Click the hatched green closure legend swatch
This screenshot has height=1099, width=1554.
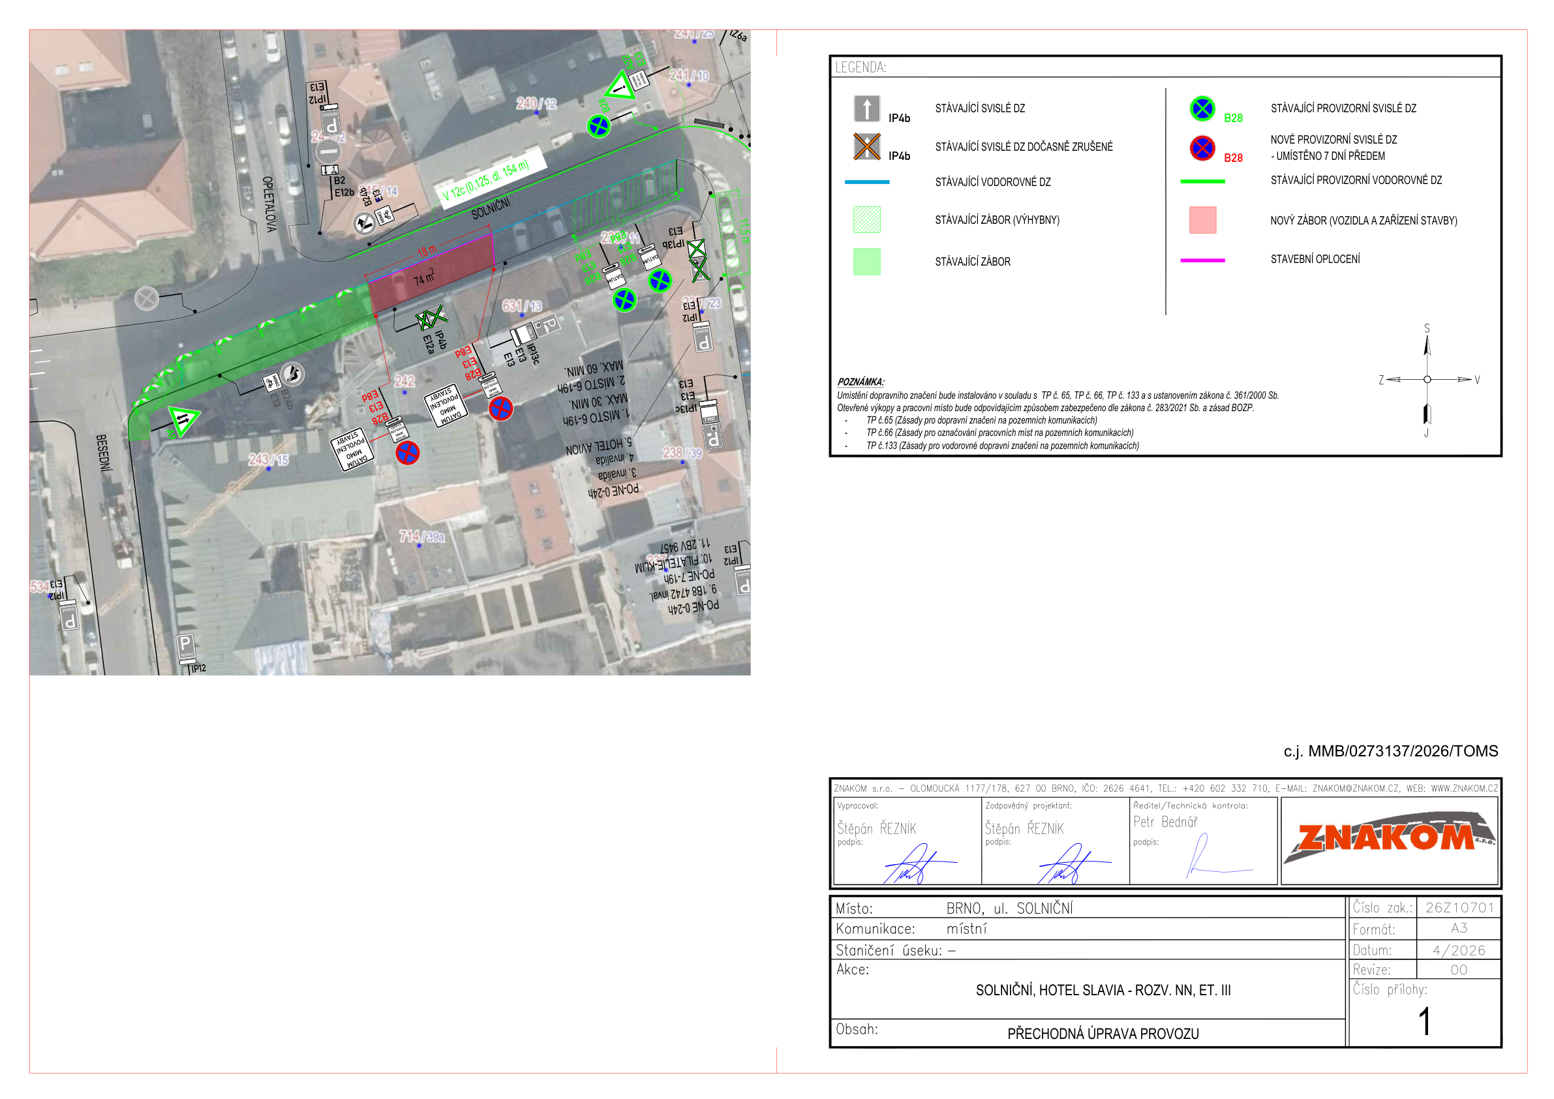click(x=866, y=219)
